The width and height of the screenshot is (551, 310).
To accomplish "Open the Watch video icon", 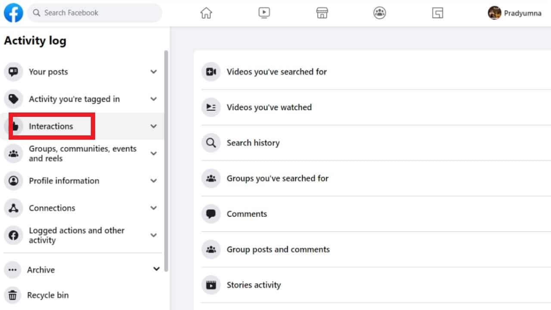I will pos(264,13).
